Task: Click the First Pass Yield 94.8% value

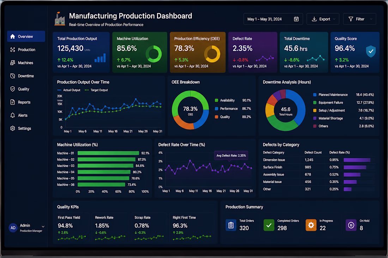Action: 65,226
